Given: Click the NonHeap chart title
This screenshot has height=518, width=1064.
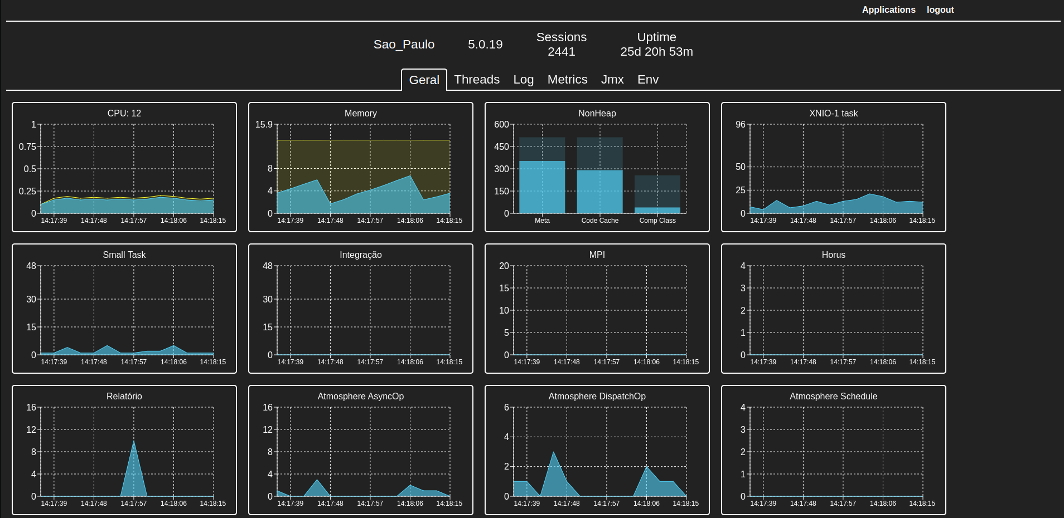Looking at the screenshot, I should click(x=597, y=113).
